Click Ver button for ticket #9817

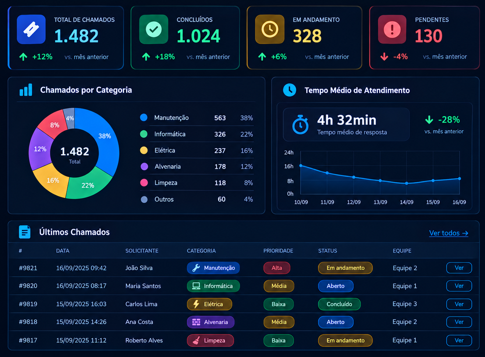coord(459,340)
